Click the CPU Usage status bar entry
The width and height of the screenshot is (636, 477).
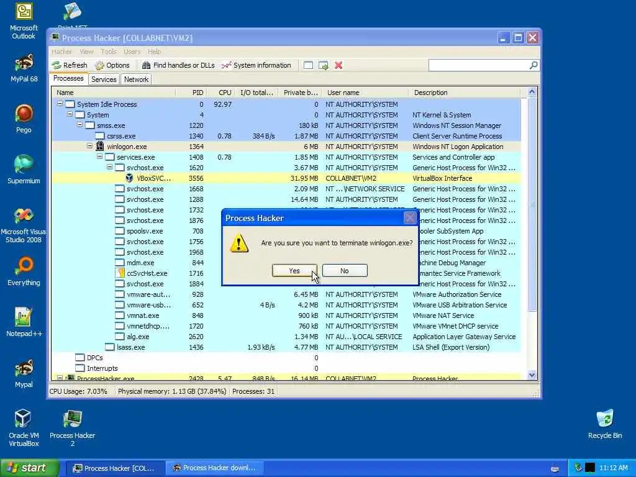pyautogui.click(x=78, y=391)
